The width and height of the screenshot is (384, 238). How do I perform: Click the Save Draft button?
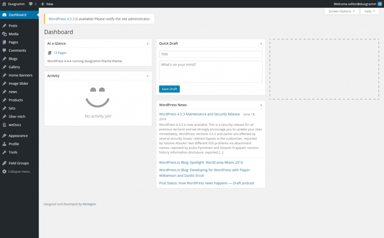click(x=169, y=89)
